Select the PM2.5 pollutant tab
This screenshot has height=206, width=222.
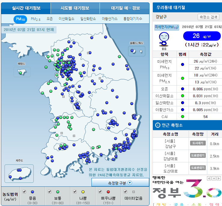tap(35, 19)
